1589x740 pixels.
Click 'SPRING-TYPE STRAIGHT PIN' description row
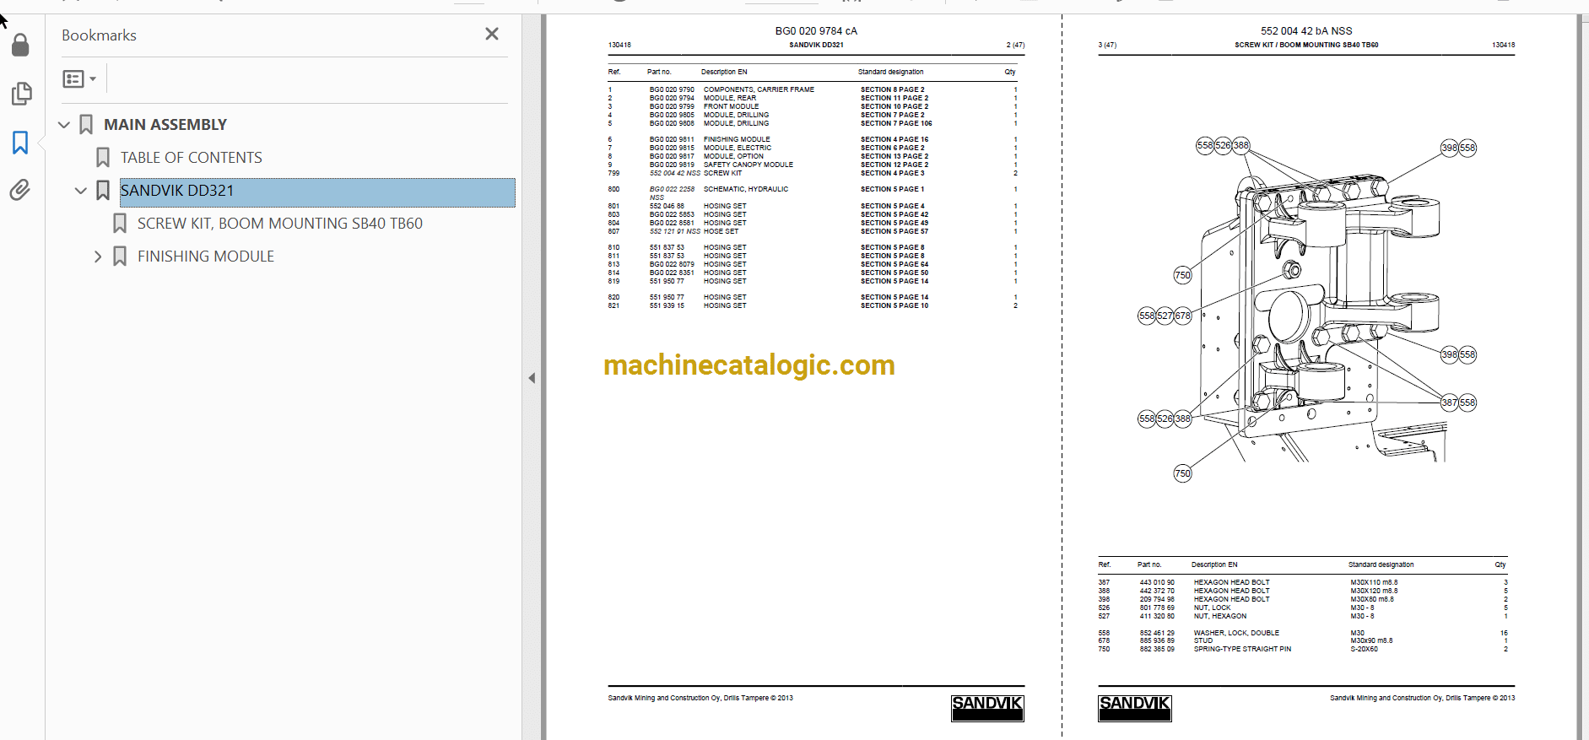tap(1242, 649)
